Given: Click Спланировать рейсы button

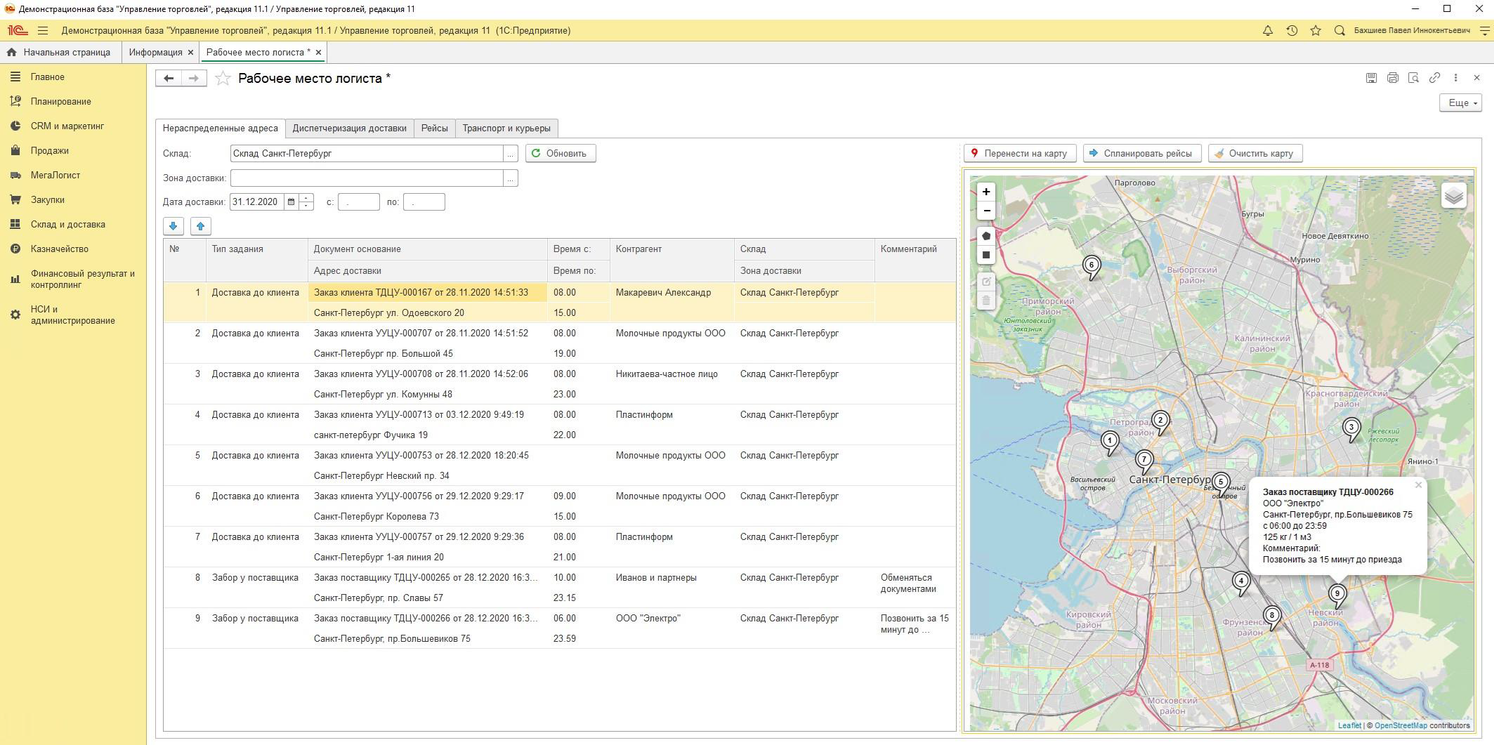Looking at the screenshot, I should 1142,154.
